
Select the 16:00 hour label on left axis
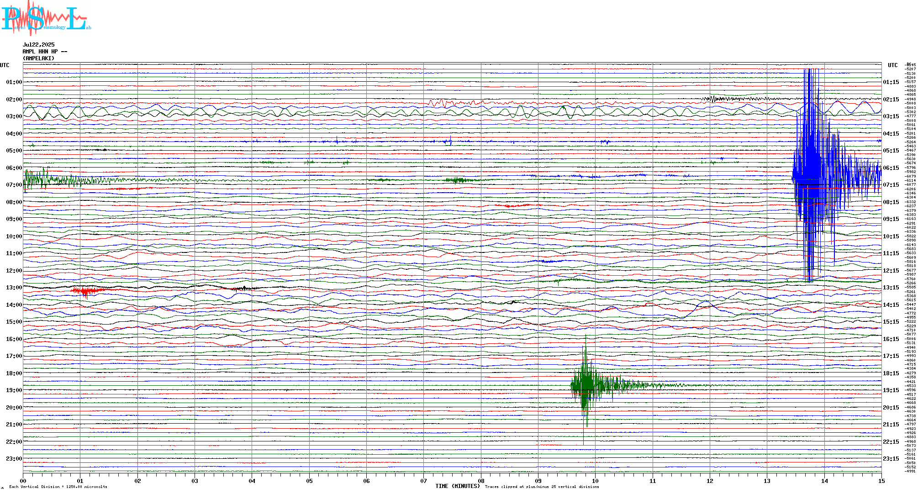(x=14, y=339)
